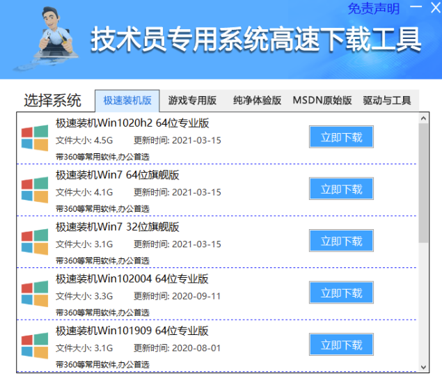
Task: Switch to the 极速装机版 tab
Action: [x=127, y=100]
